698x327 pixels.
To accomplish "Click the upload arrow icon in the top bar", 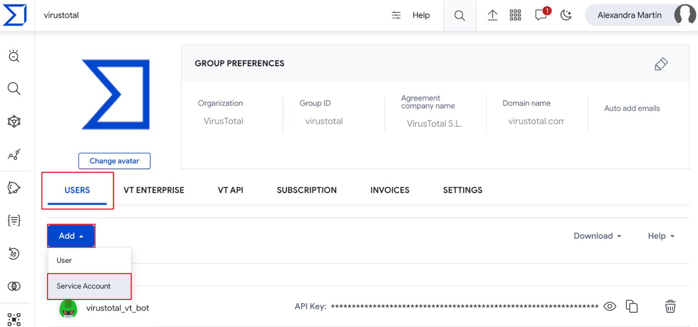I will tap(493, 15).
